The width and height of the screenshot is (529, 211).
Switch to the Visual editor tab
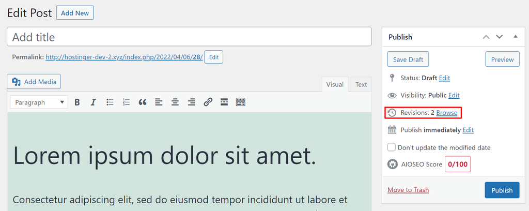point(335,85)
